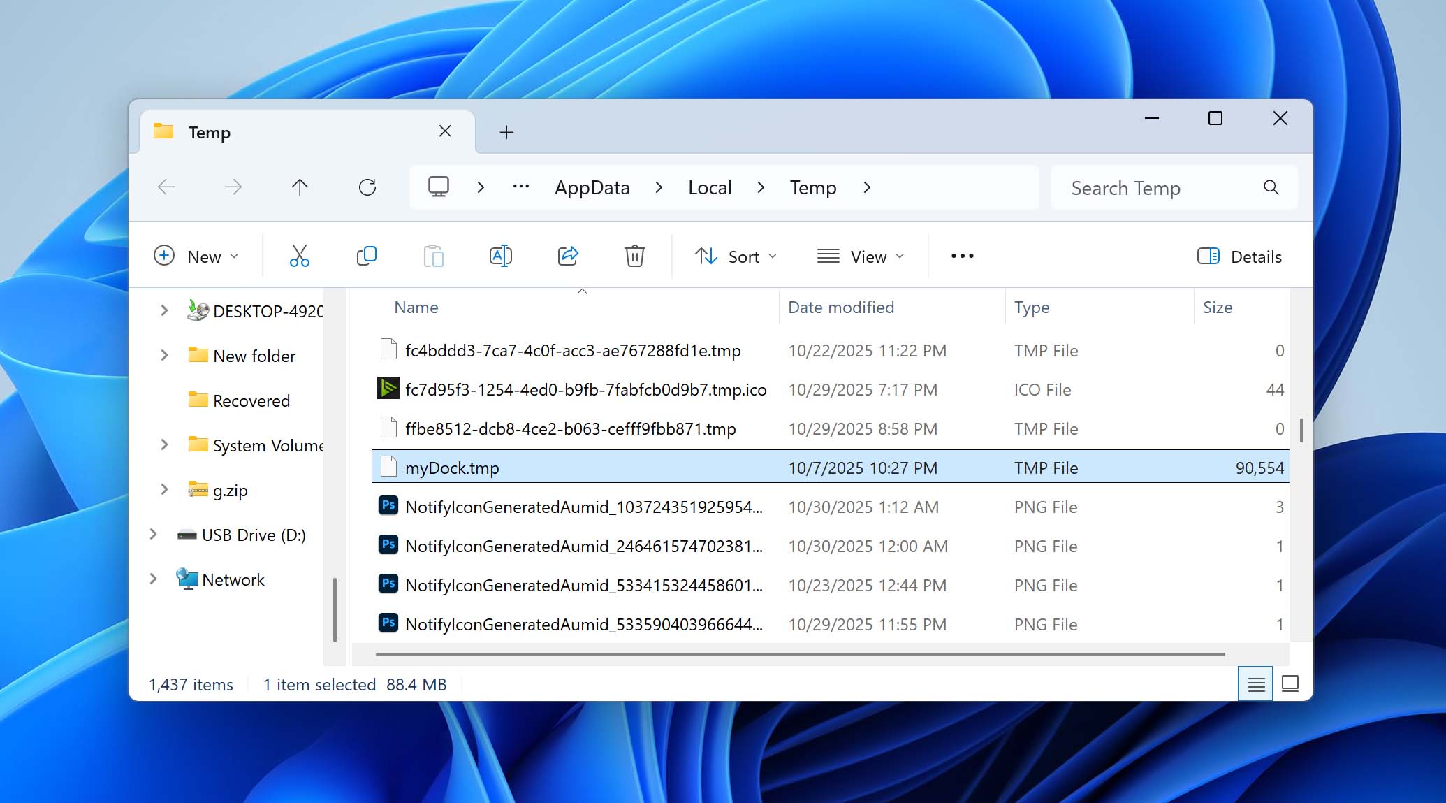Open the New item dropdown
Viewport: 1446px width, 803px height.
click(198, 256)
